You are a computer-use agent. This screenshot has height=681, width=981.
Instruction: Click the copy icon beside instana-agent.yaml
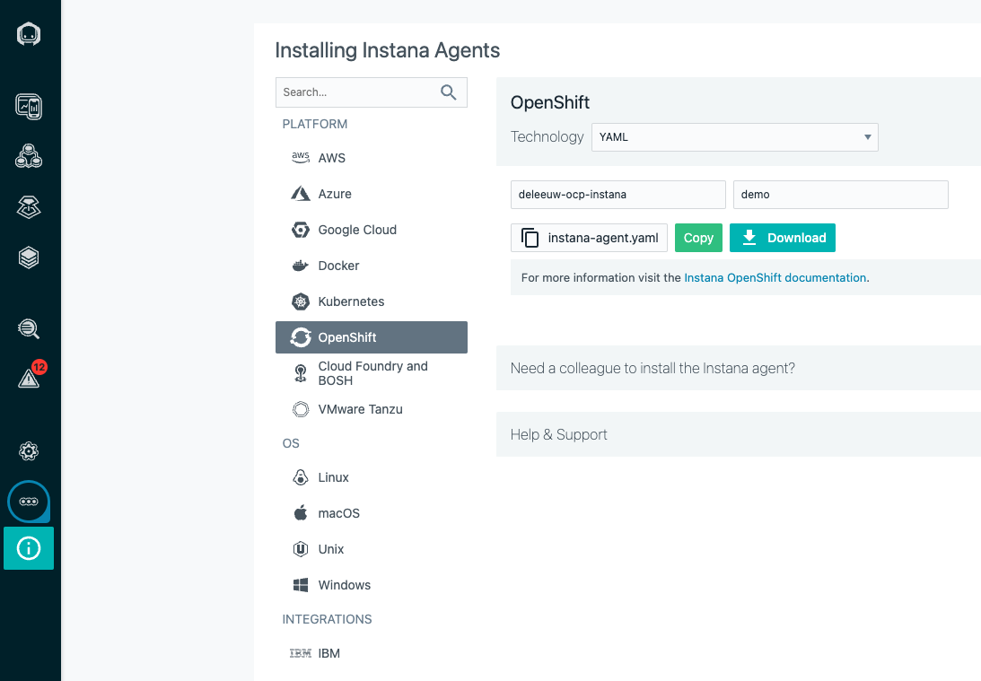530,238
